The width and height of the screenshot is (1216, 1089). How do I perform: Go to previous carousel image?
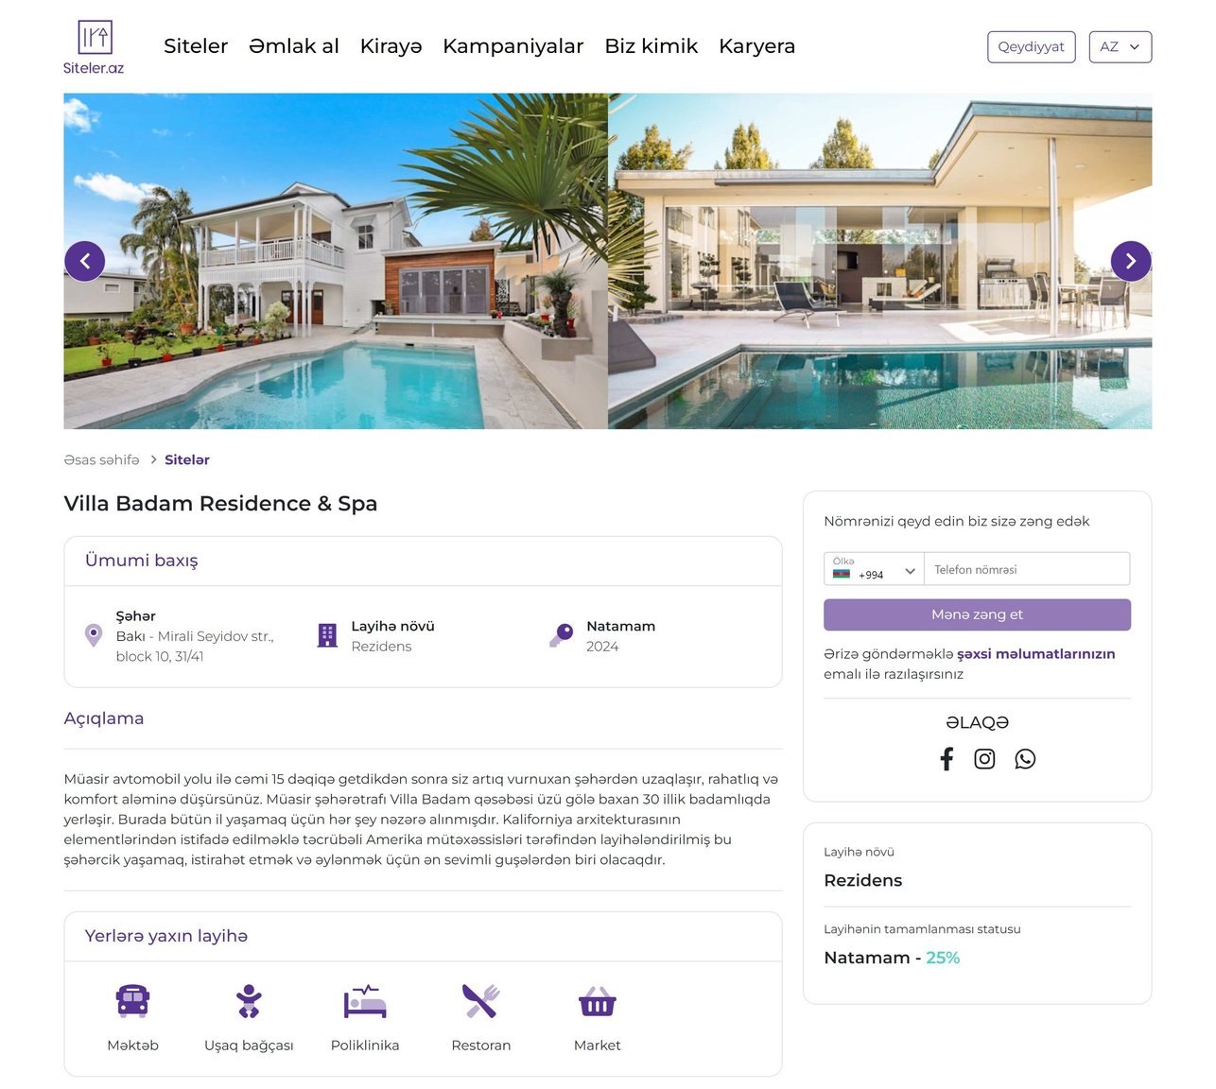pos(85,261)
